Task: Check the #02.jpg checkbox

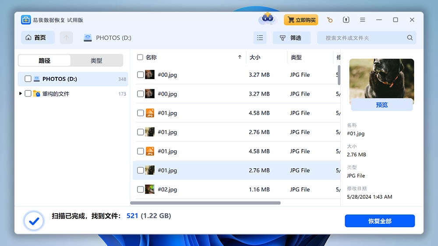Action: coord(141,190)
